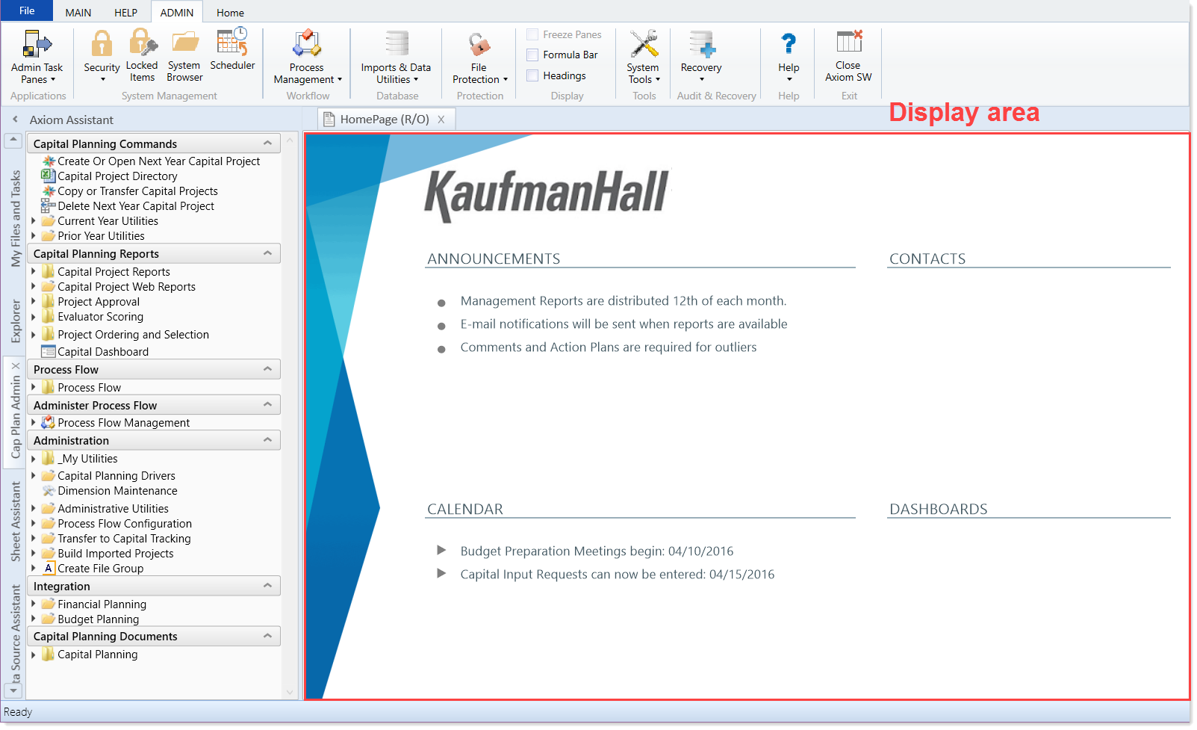Screen dimensions: 1197x730
Task: Open Process Management menu
Action: tap(307, 57)
